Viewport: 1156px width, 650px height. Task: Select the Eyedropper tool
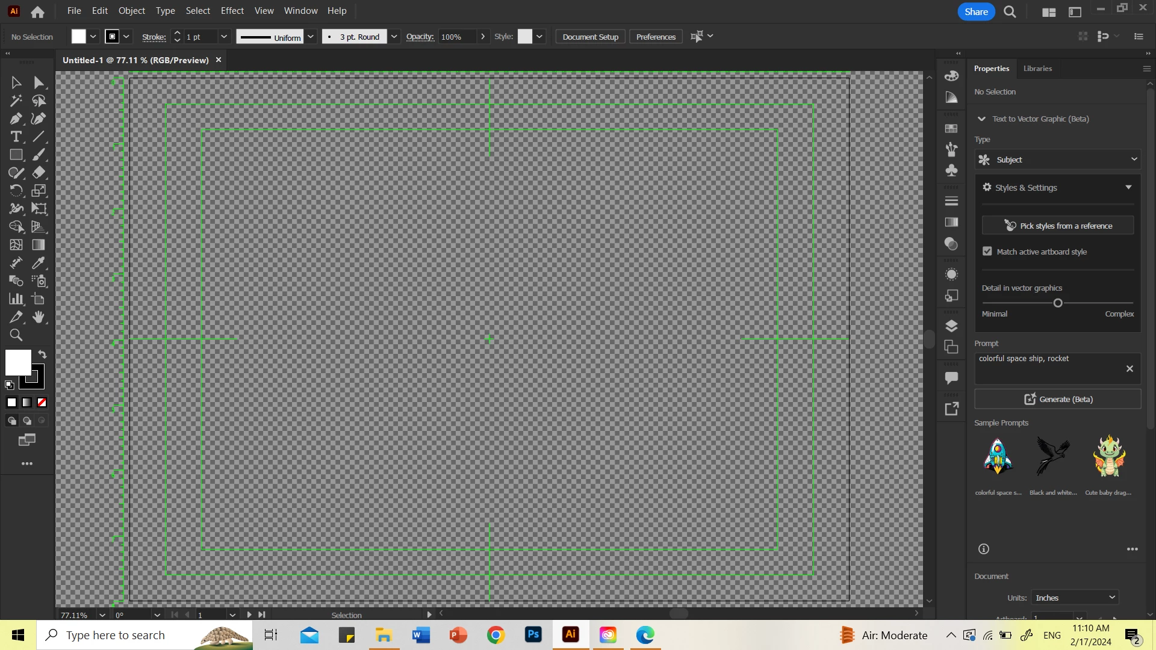tap(39, 263)
